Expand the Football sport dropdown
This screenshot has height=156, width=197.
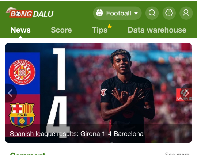[x=117, y=13]
